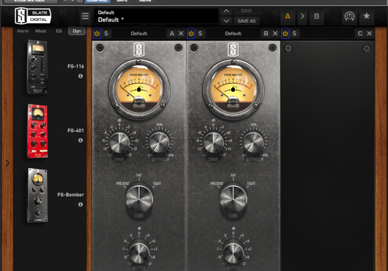Select the next preset with the down chevron

click(x=226, y=21)
